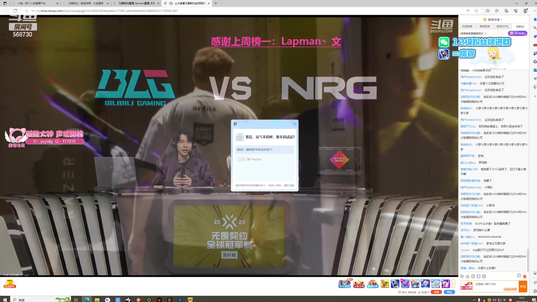Refresh the page
This screenshot has width=537, height=302.
15,11
